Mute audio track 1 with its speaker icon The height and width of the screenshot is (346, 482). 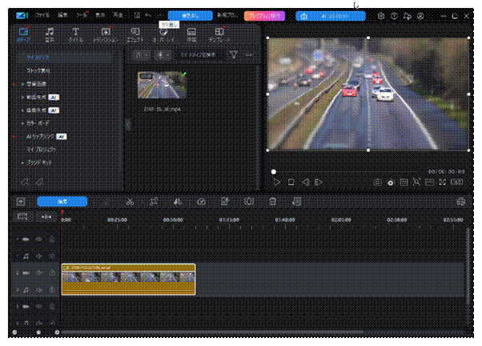click(39, 255)
